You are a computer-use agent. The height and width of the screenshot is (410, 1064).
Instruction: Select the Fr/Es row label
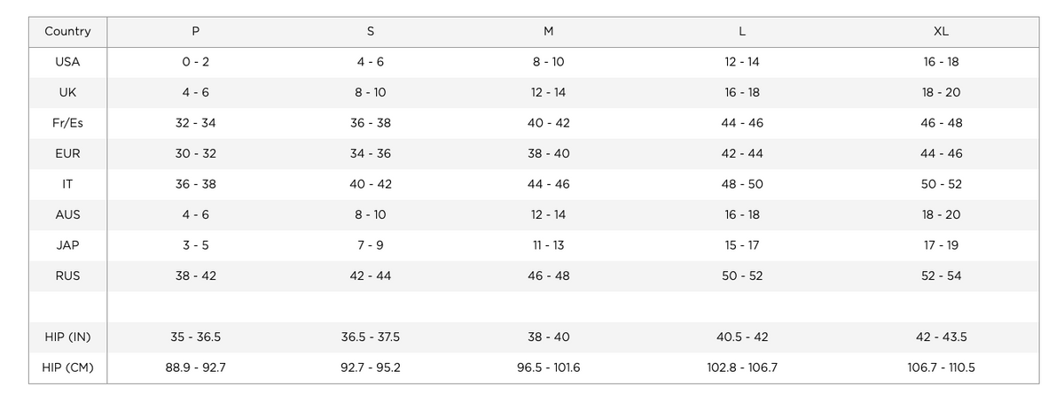(x=67, y=123)
